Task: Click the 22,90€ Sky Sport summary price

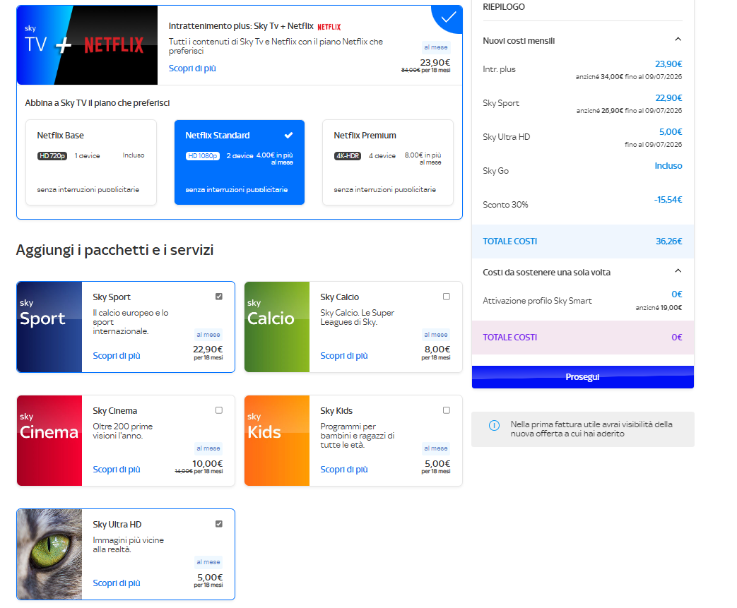Action: coord(668,98)
